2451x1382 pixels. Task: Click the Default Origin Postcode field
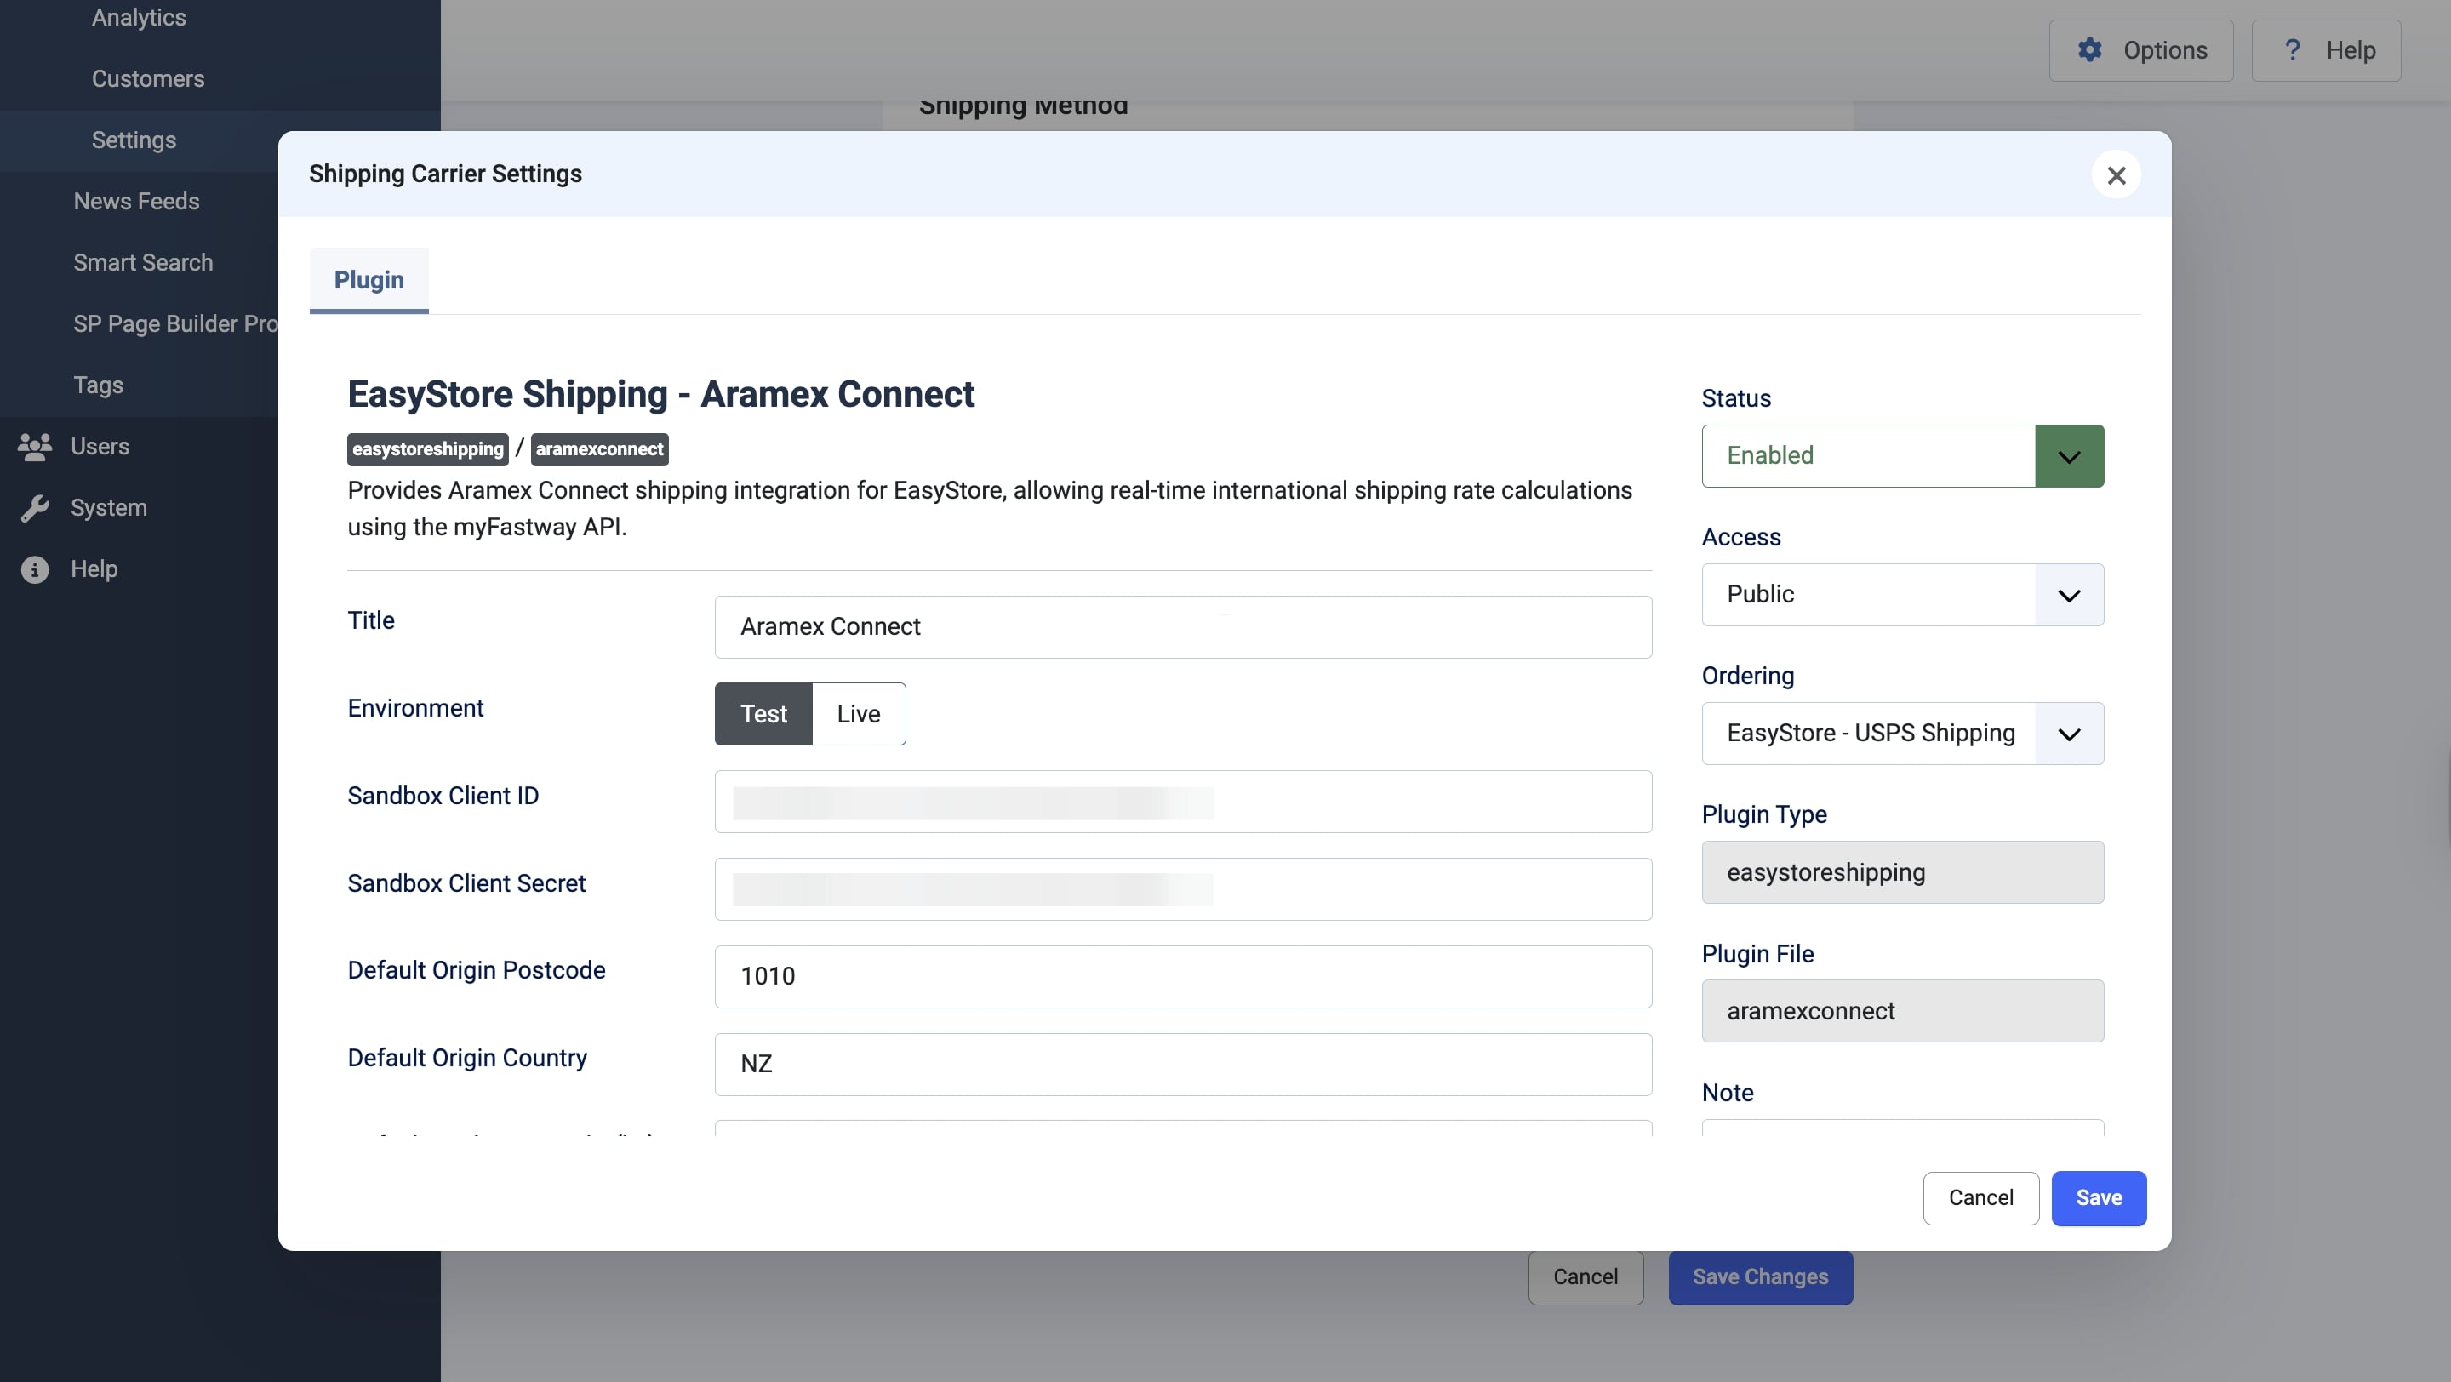pyautogui.click(x=1183, y=976)
